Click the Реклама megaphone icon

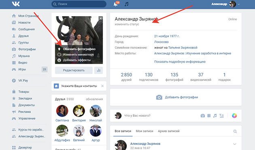(14, 112)
